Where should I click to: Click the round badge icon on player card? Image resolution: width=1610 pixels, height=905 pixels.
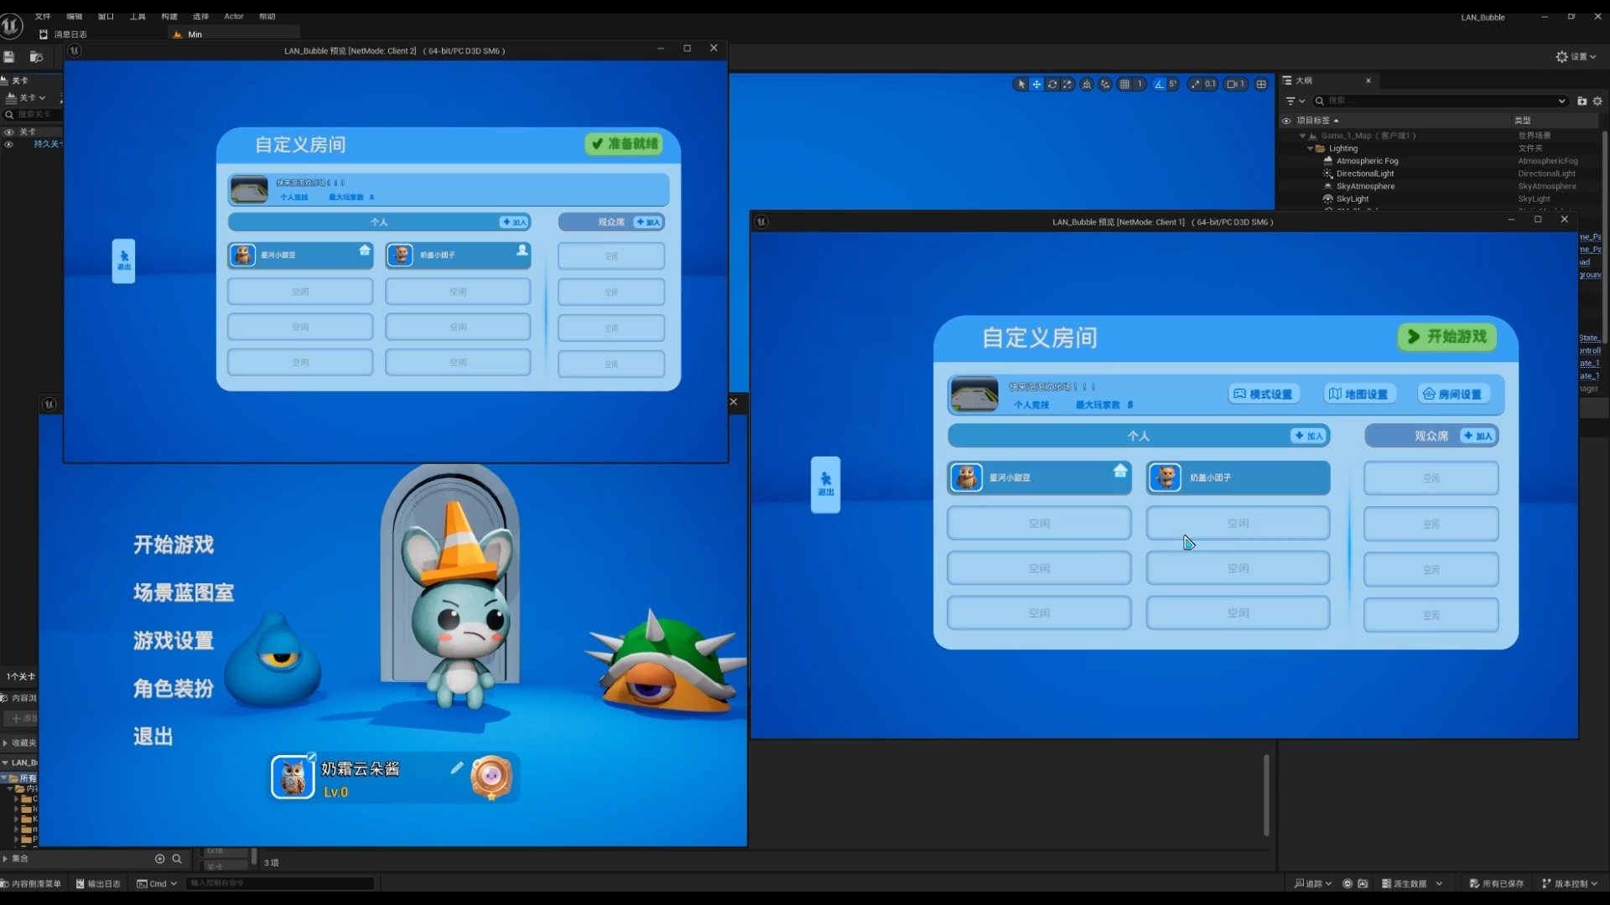[x=491, y=777]
